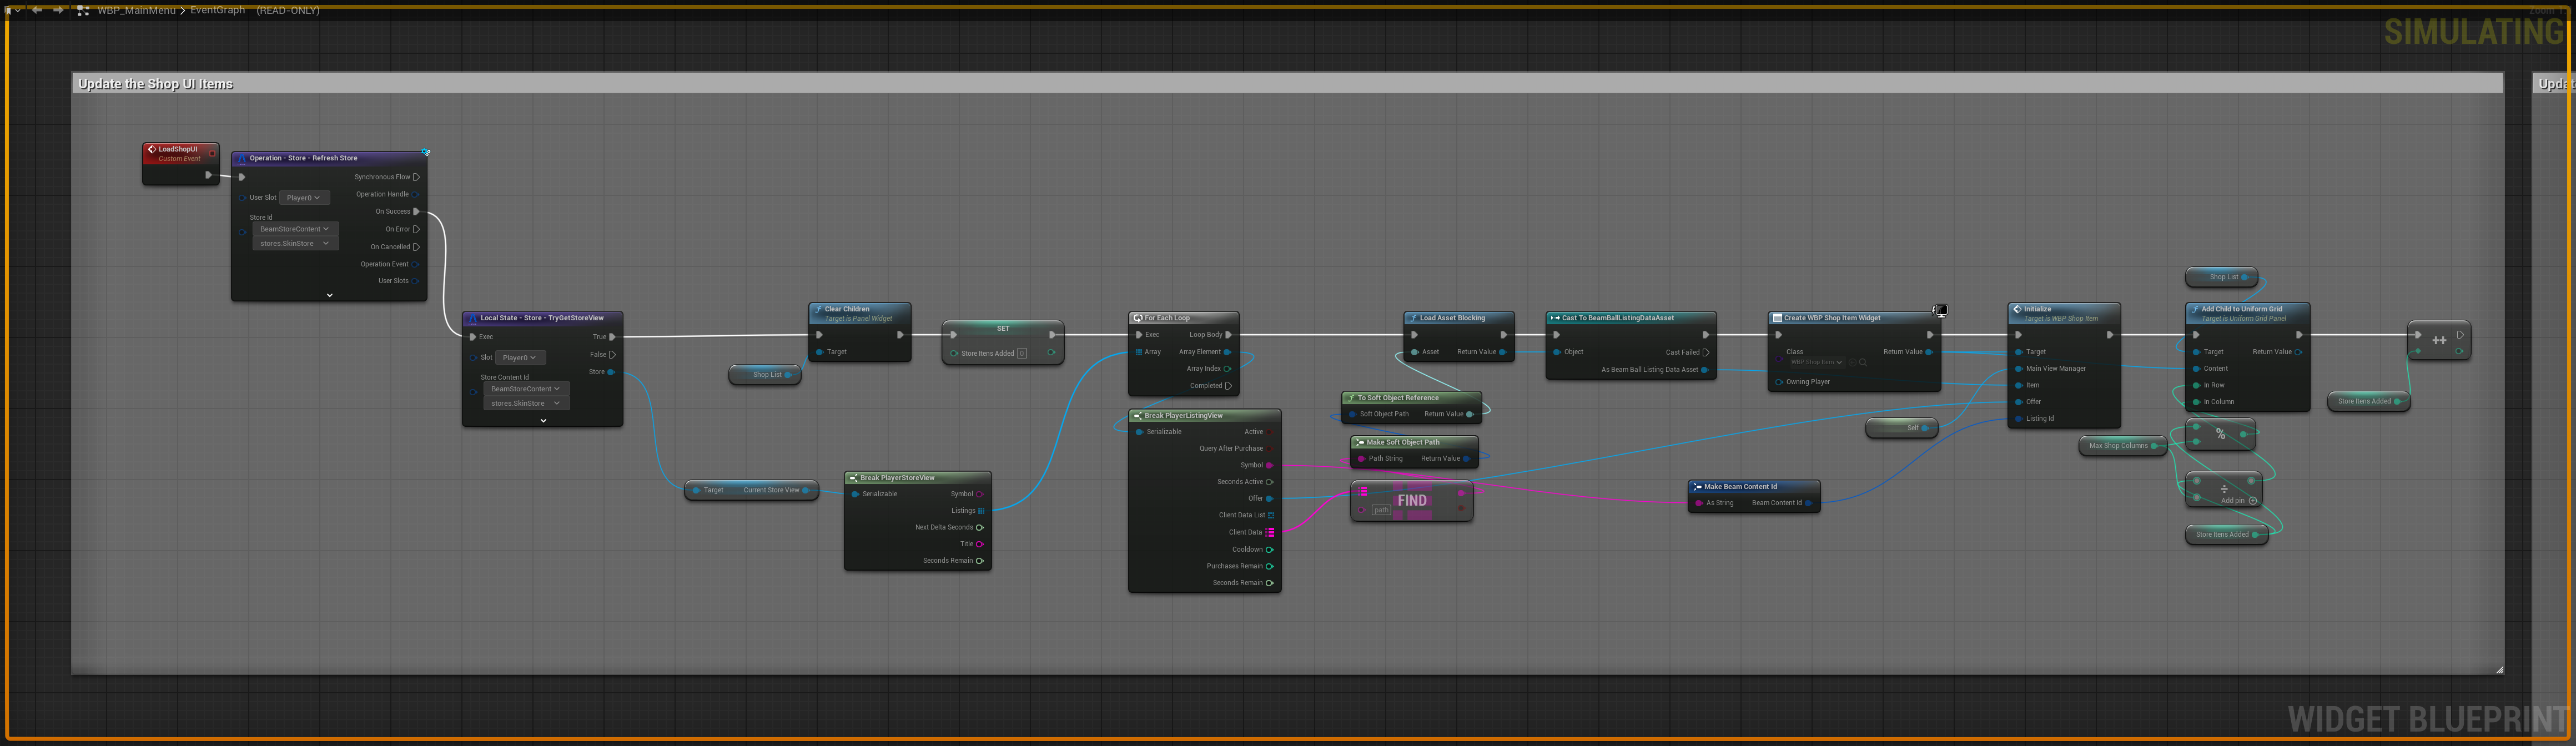2576x746 pixels.
Task: Expand Refresh Store node advanced pins chevron
Action: click(x=329, y=295)
